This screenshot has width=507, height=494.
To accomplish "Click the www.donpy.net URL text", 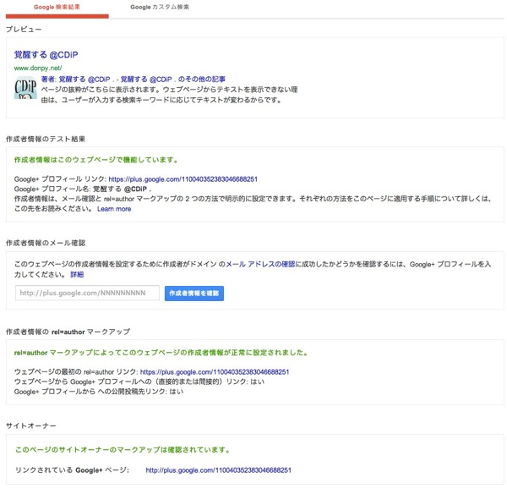I will [38, 68].
